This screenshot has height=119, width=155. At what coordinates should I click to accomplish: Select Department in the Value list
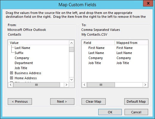pos(24,63)
